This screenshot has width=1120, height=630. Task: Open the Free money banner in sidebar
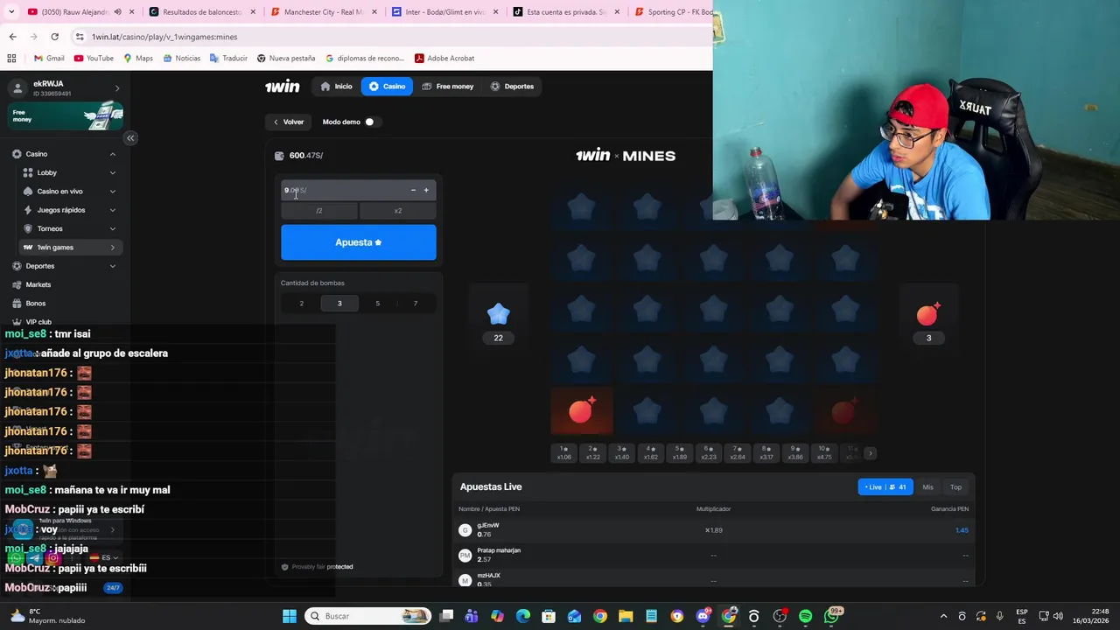(x=66, y=115)
